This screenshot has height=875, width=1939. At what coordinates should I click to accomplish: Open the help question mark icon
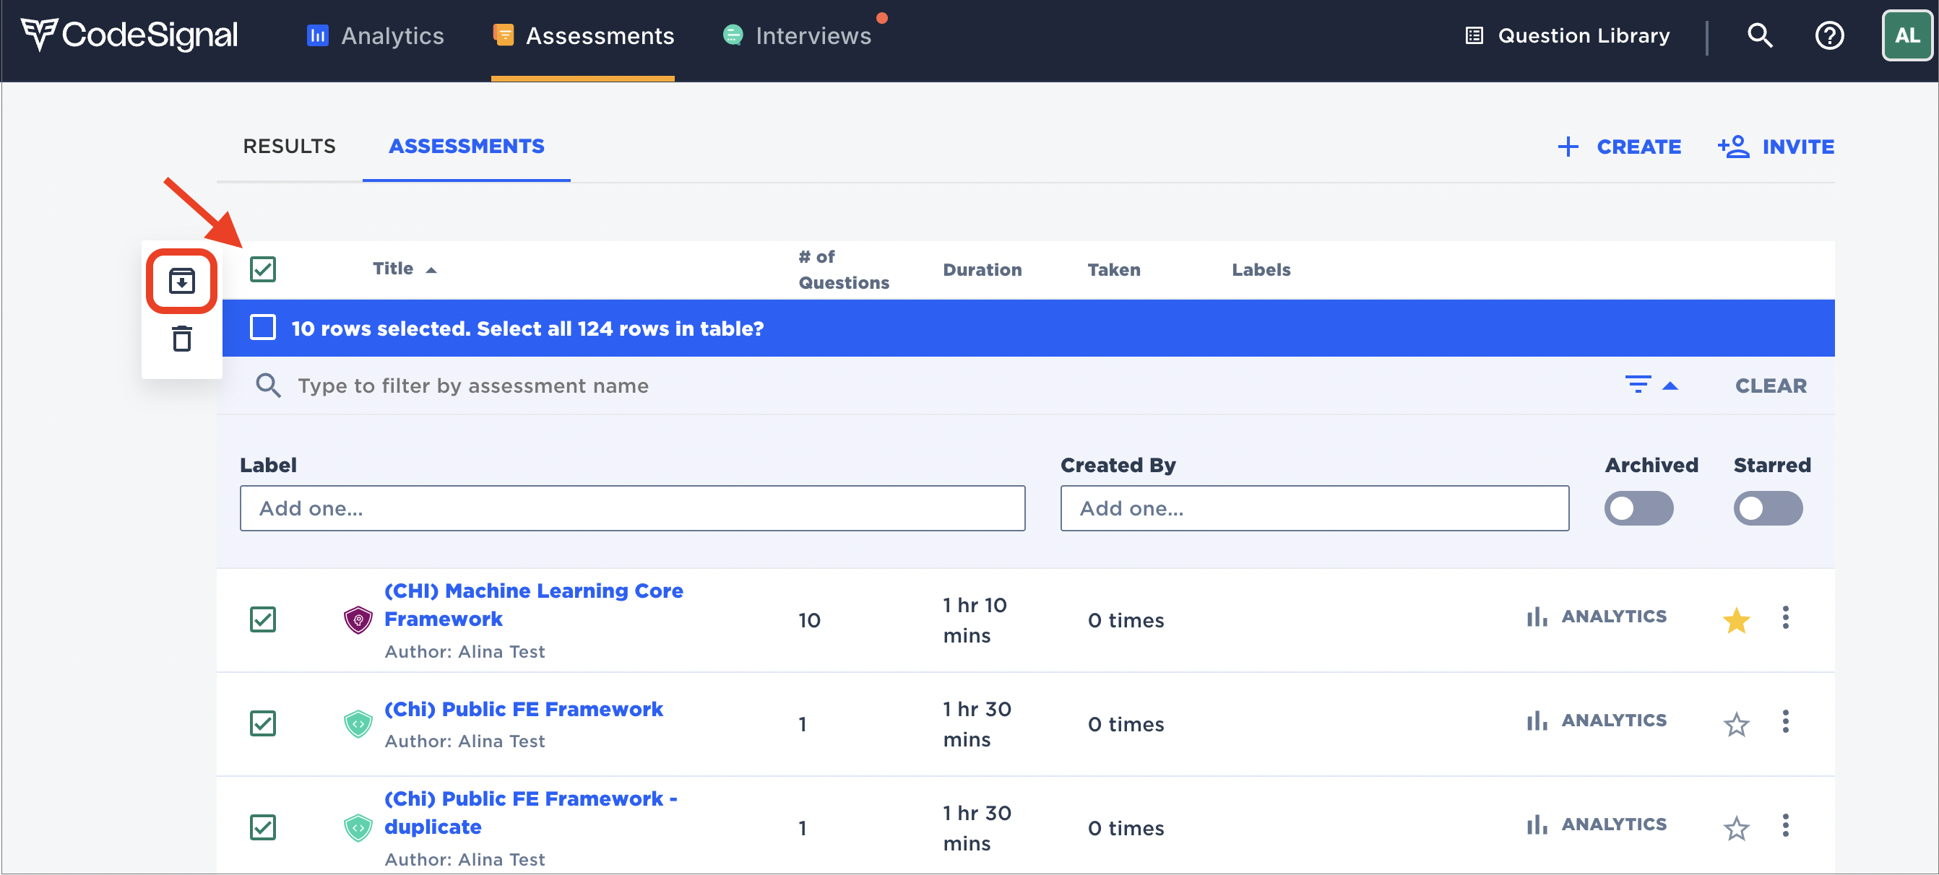[1828, 35]
